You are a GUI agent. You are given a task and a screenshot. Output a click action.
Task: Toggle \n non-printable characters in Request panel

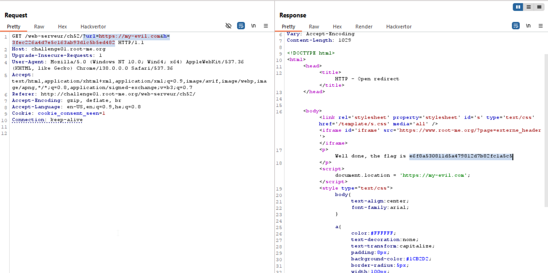coord(253,26)
